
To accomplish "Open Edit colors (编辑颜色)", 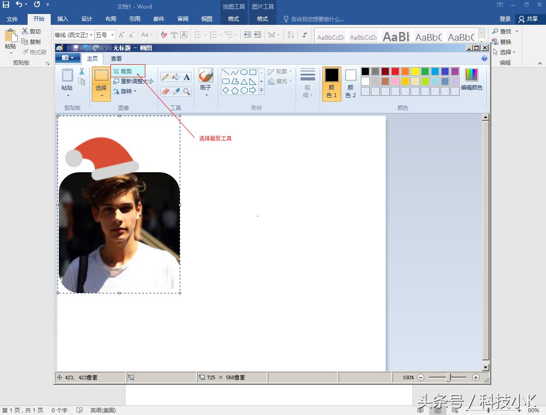I will [x=471, y=80].
